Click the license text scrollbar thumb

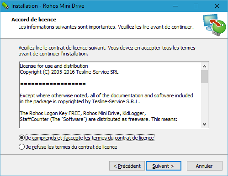204,77
